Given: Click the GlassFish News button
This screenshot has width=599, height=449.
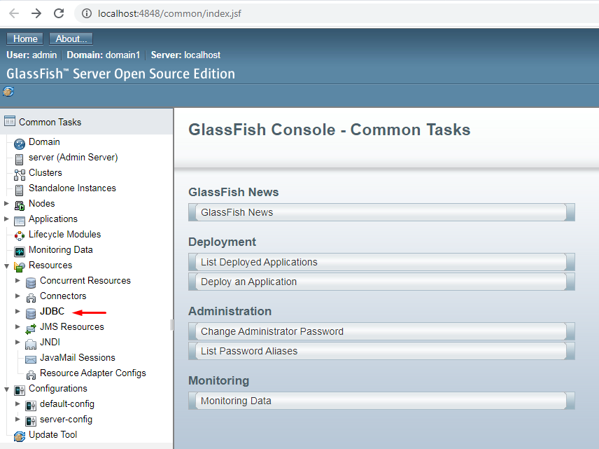Looking at the screenshot, I should tap(381, 212).
